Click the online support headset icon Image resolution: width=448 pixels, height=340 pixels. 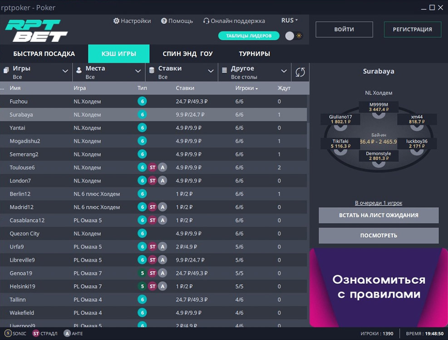[x=206, y=21]
